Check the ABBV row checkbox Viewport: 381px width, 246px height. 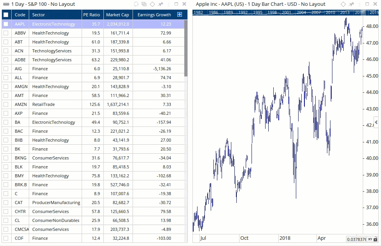click(6, 33)
